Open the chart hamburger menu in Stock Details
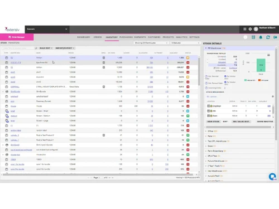279x209 pixels. click(x=268, y=55)
